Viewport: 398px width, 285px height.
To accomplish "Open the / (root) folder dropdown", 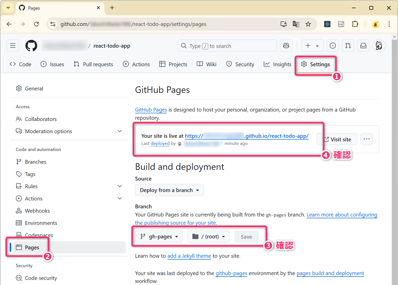I will click(x=208, y=237).
